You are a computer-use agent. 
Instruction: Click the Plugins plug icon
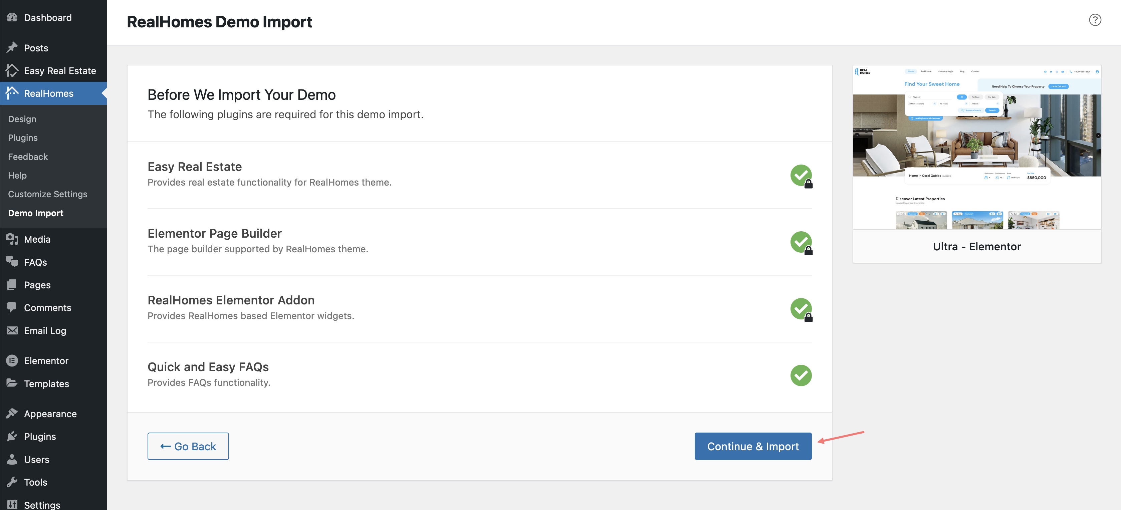(12, 436)
